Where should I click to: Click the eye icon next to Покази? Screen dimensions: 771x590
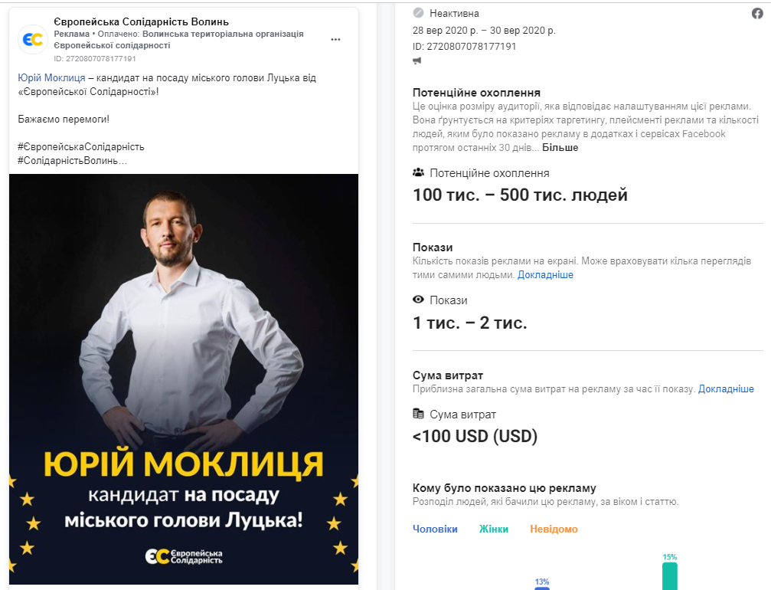click(x=418, y=300)
